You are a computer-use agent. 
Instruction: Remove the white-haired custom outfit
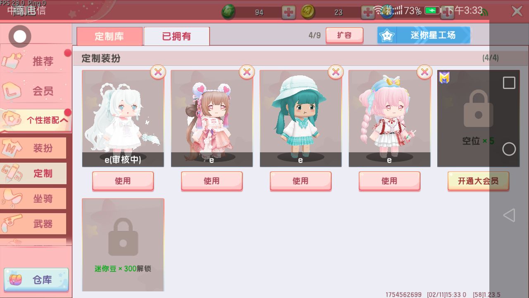pos(158,72)
